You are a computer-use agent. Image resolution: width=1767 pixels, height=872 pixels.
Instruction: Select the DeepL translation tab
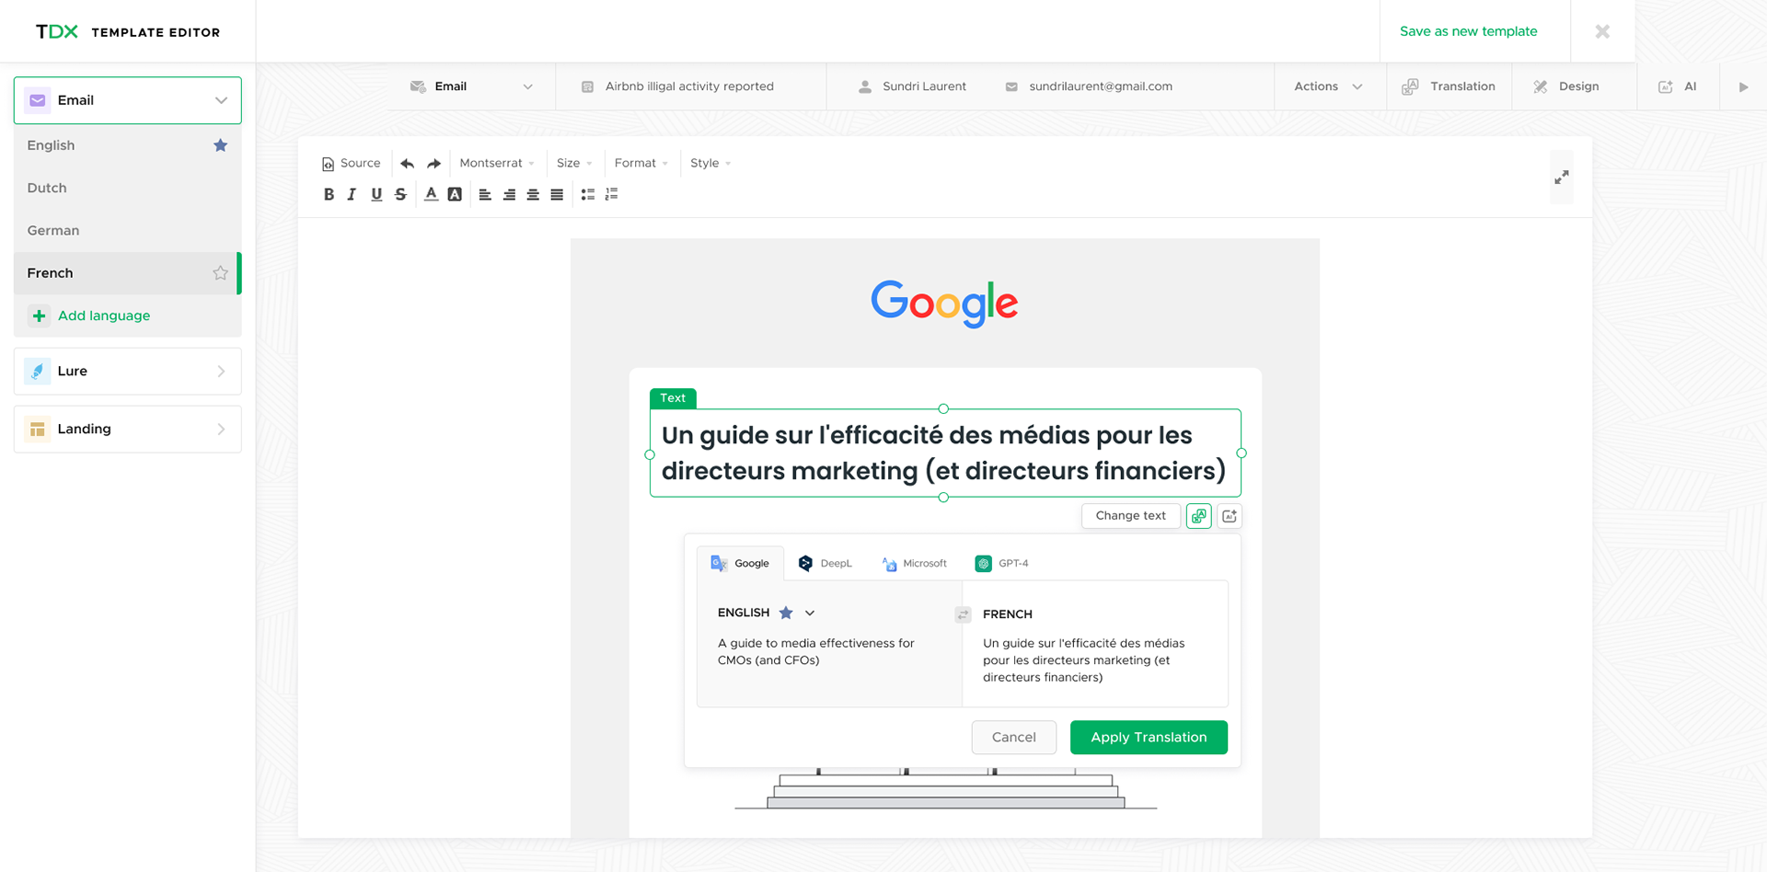(826, 563)
